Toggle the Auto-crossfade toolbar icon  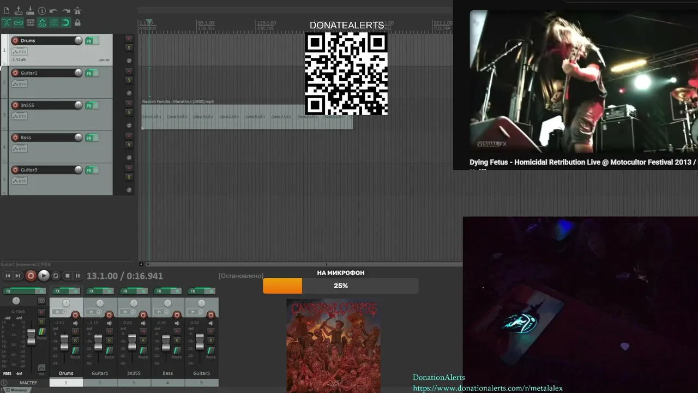click(x=7, y=22)
